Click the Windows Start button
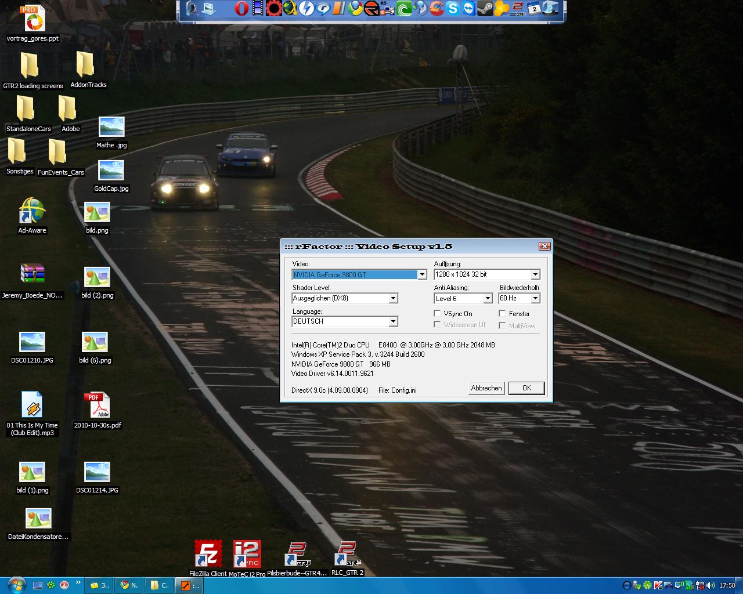The height and width of the screenshot is (594, 743). point(16,585)
